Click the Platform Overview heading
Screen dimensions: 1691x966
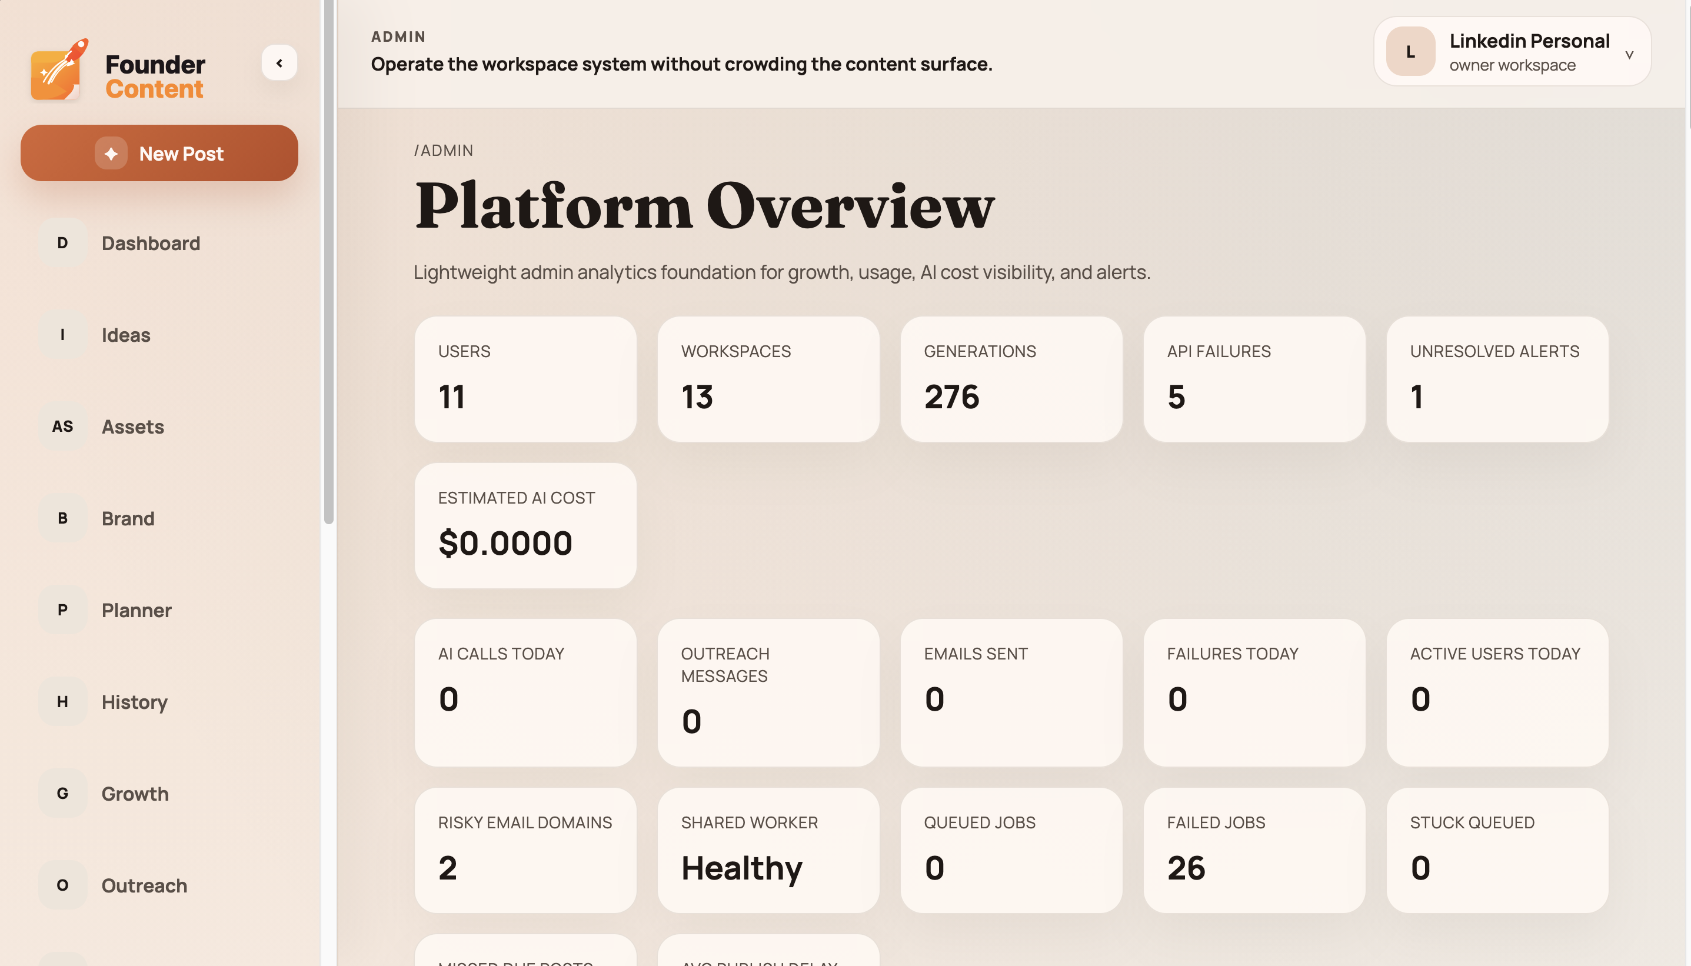(x=704, y=206)
